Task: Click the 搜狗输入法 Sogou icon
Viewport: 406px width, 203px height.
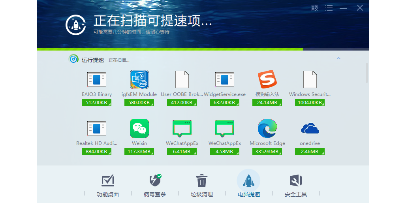Action: (267, 79)
